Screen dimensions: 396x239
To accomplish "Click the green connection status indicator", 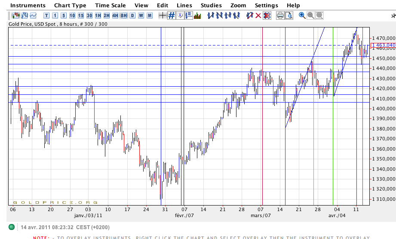I will tap(12, 227).
